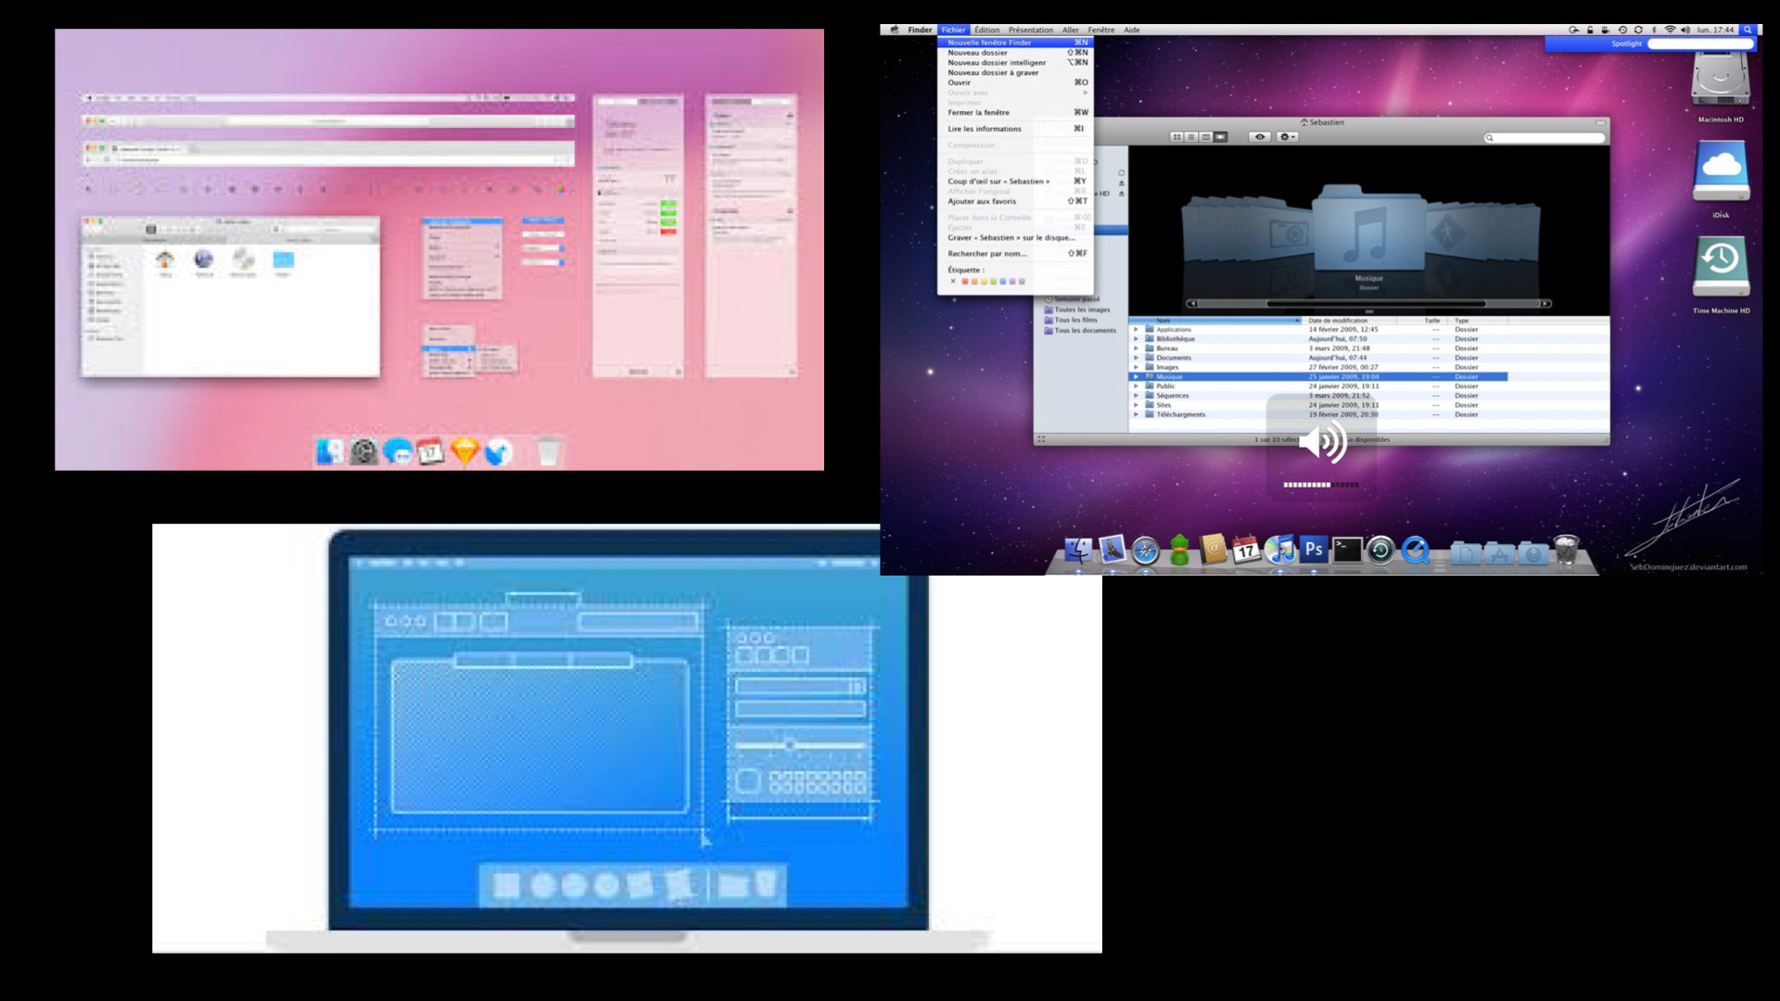Switch Finder window to list view

1191,137
